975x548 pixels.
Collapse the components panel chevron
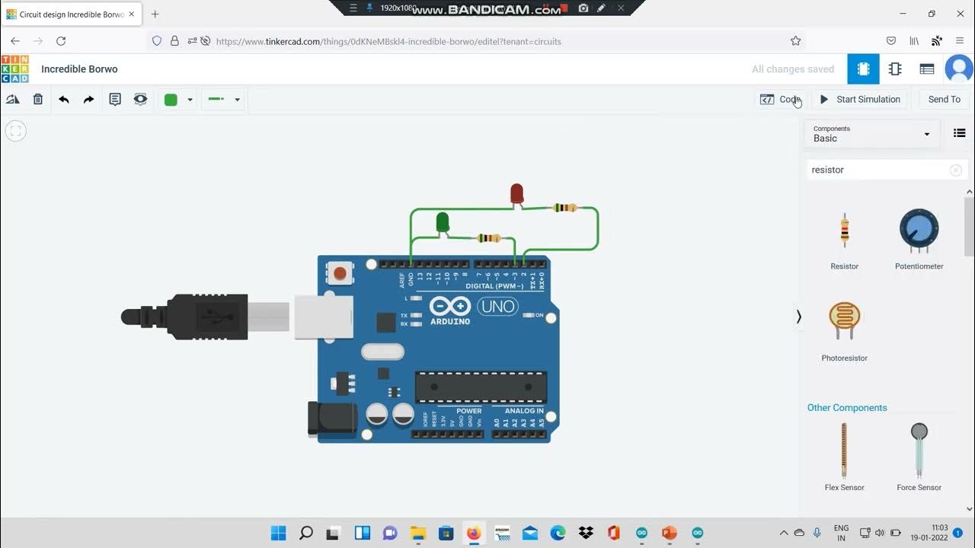coord(798,317)
